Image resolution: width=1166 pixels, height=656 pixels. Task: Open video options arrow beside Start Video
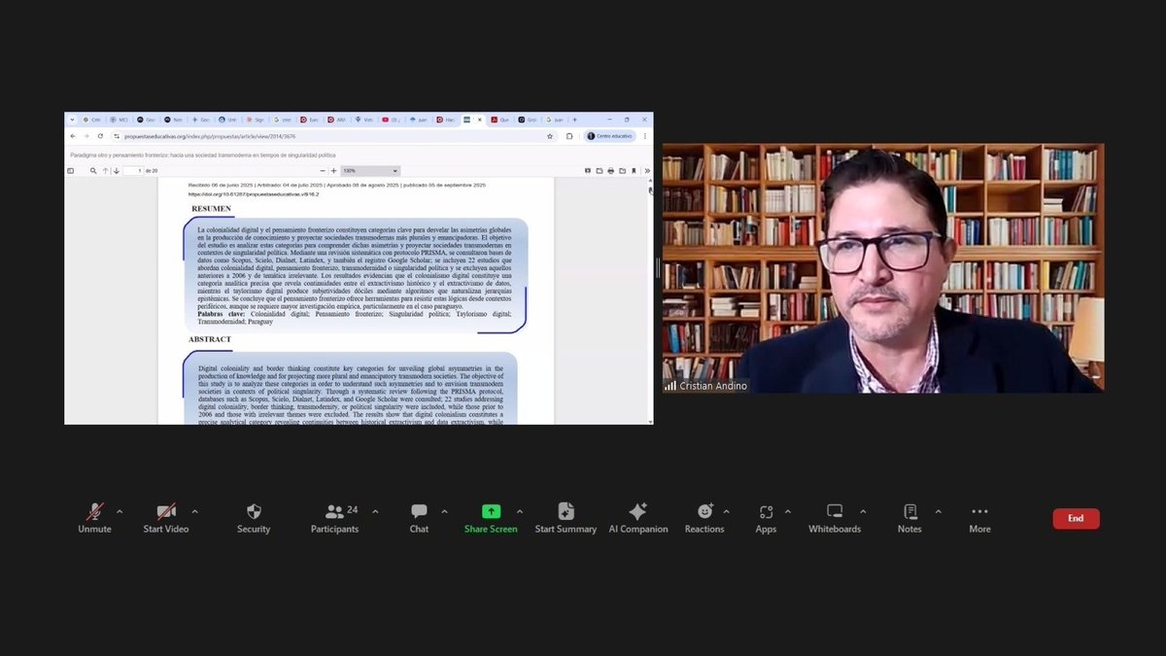pyautogui.click(x=194, y=511)
